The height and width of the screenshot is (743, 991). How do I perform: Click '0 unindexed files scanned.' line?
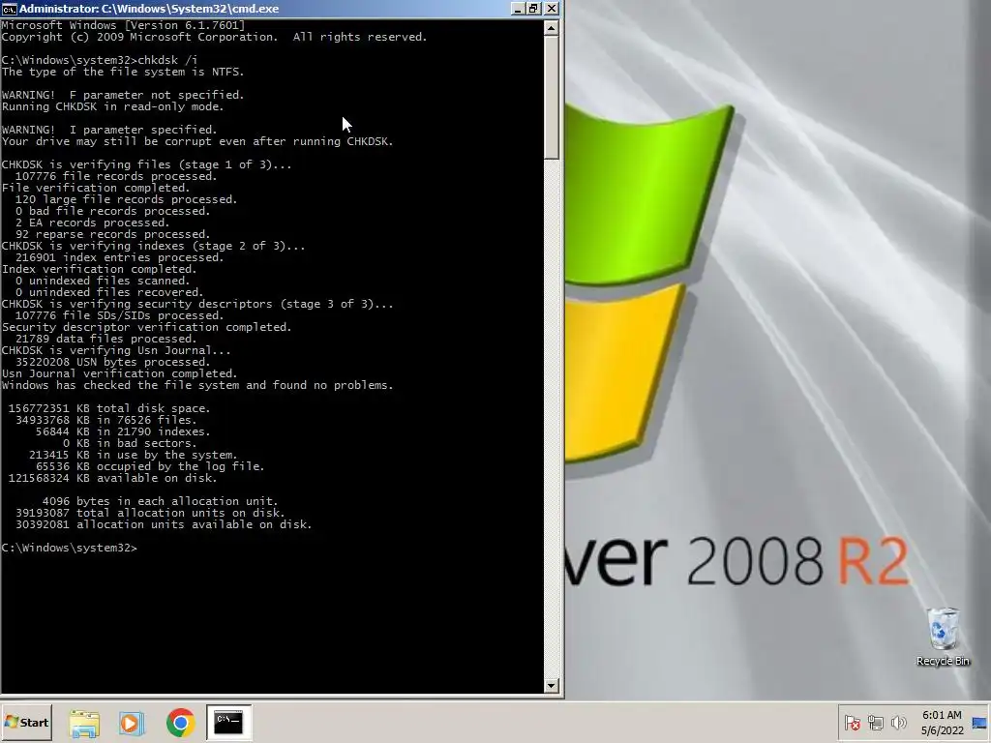pos(103,282)
